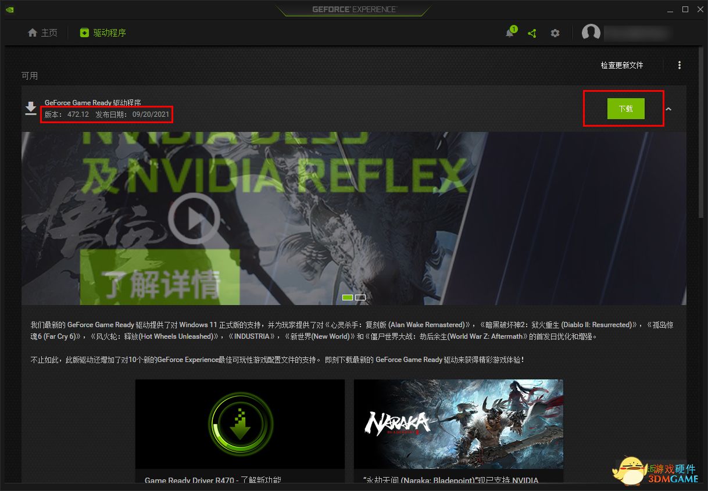The image size is (708, 491).
Task: Select the first green carousel indicator
Action: click(x=348, y=297)
